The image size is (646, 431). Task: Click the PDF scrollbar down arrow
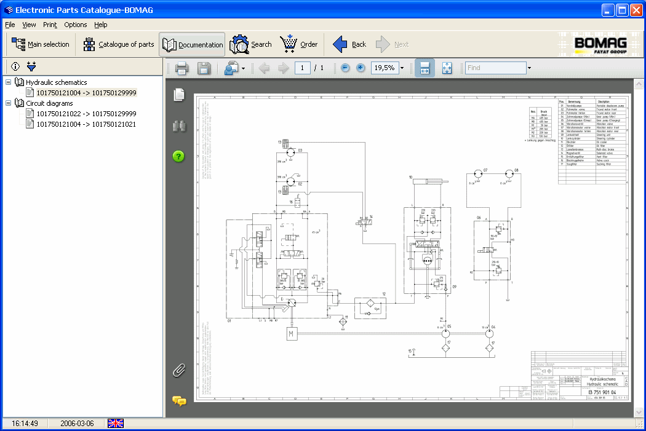coord(639,412)
